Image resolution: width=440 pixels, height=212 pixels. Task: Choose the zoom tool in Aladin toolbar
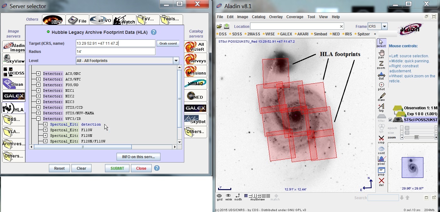(x=381, y=65)
